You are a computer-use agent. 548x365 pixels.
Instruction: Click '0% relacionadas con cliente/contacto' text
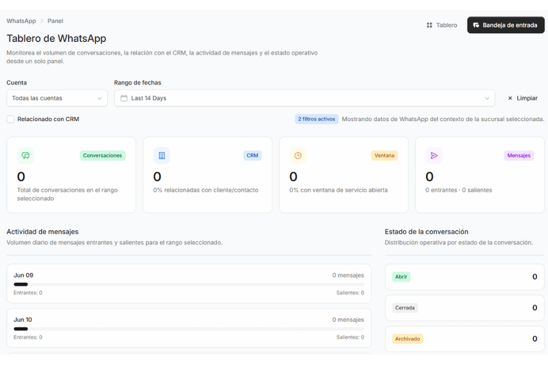click(206, 190)
